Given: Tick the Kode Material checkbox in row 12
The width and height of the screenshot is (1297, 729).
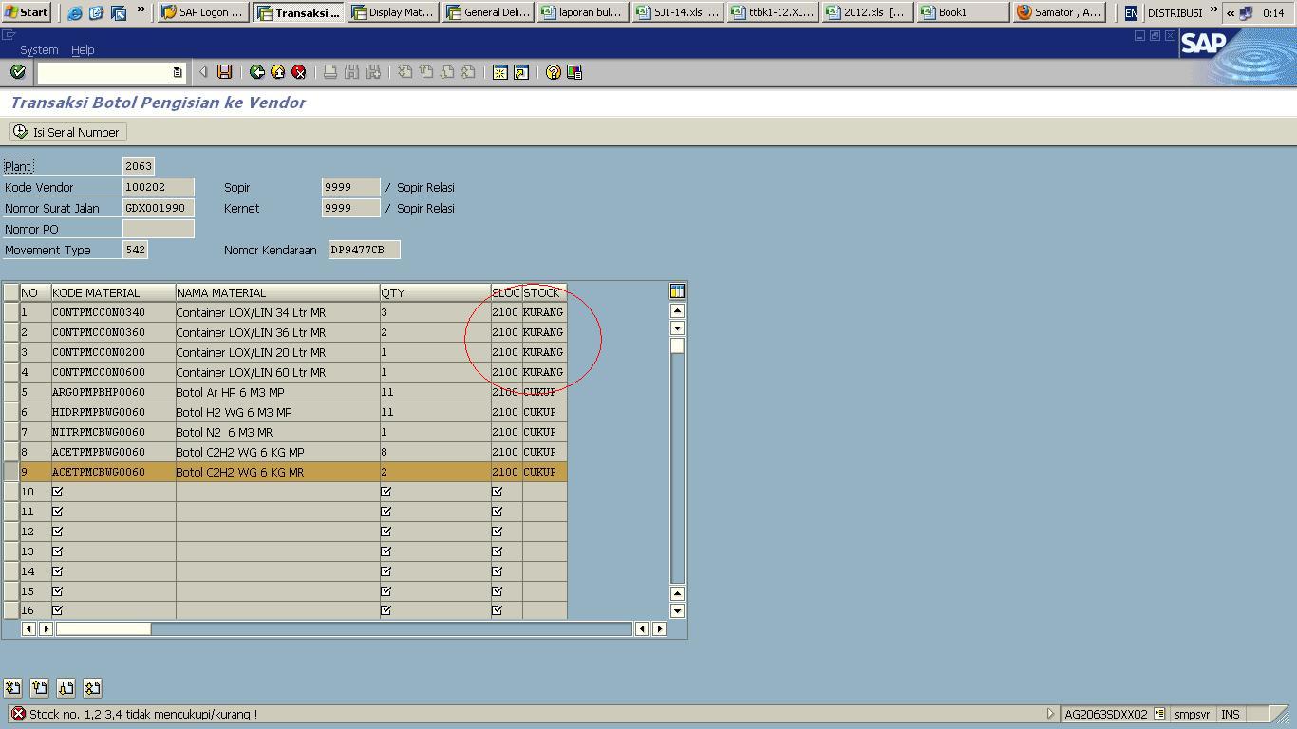Looking at the screenshot, I should [57, 532].
